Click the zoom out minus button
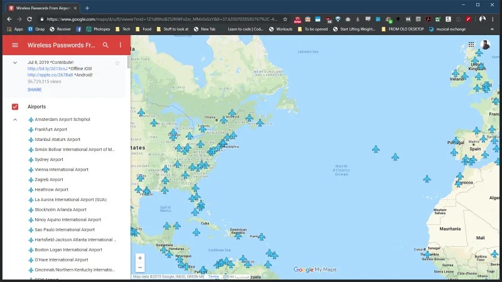Viewport: 502px width, 282px height. pos(140,268)
